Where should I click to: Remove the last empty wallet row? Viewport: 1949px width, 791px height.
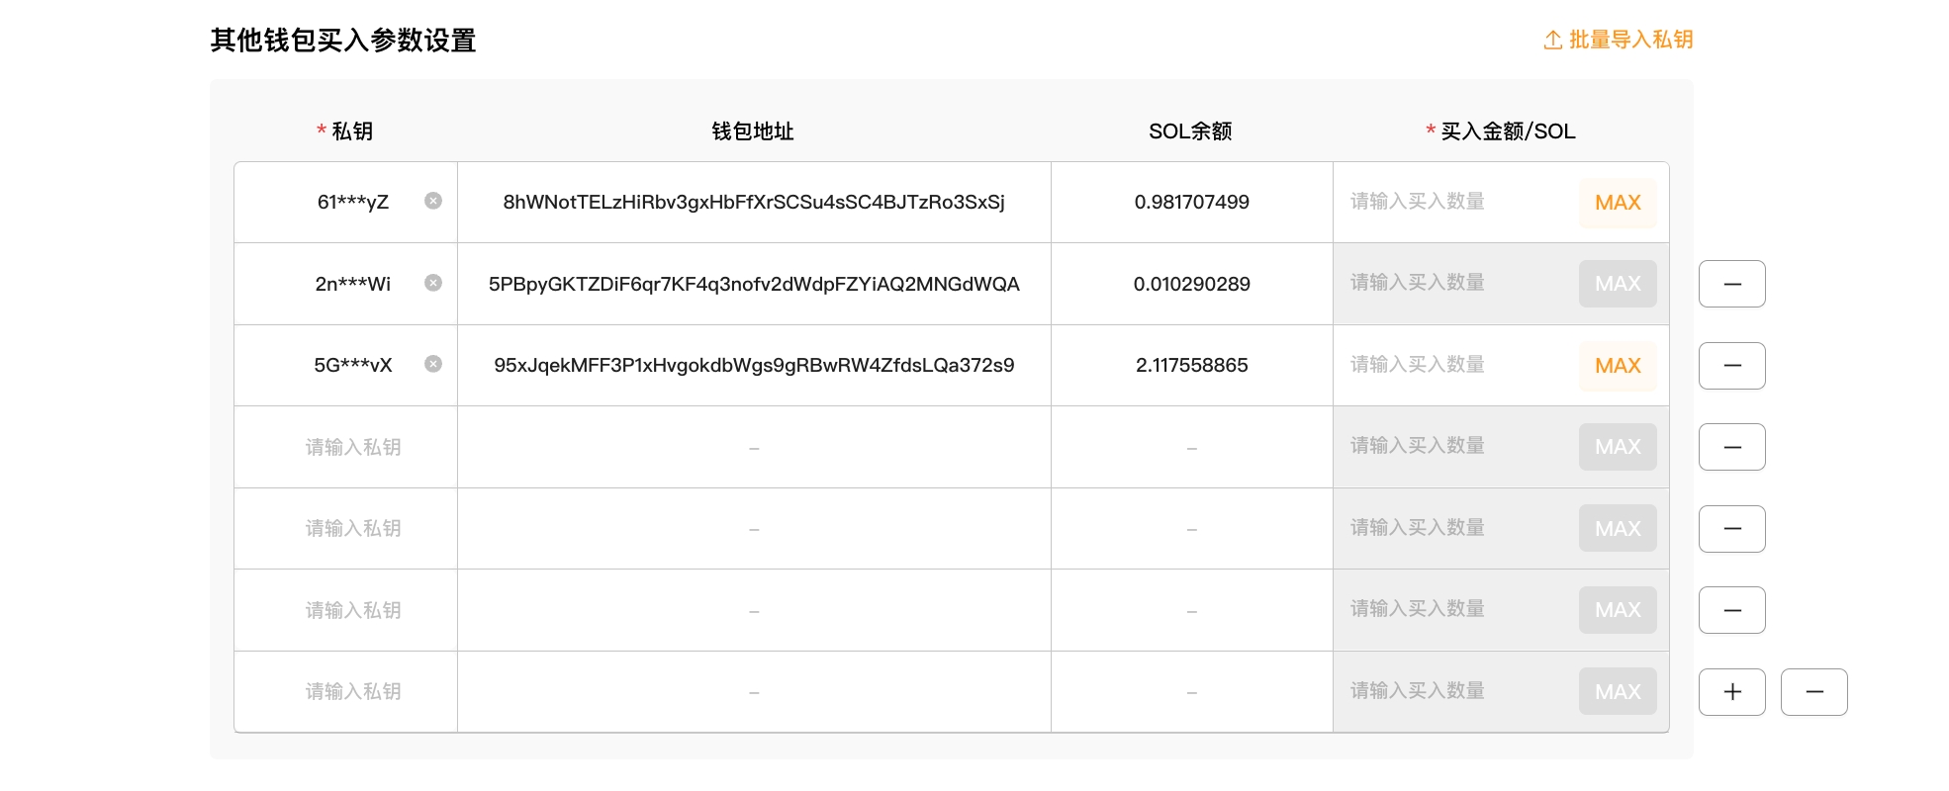coord(1813,692)
